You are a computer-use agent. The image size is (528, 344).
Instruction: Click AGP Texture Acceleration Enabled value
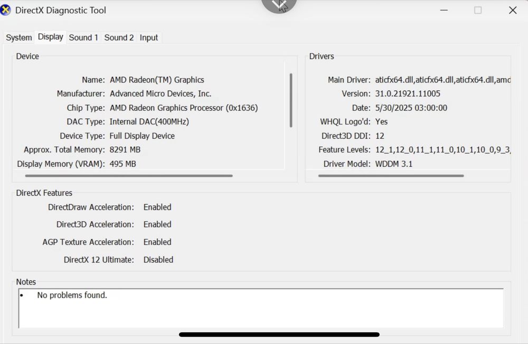click(157, 242)
